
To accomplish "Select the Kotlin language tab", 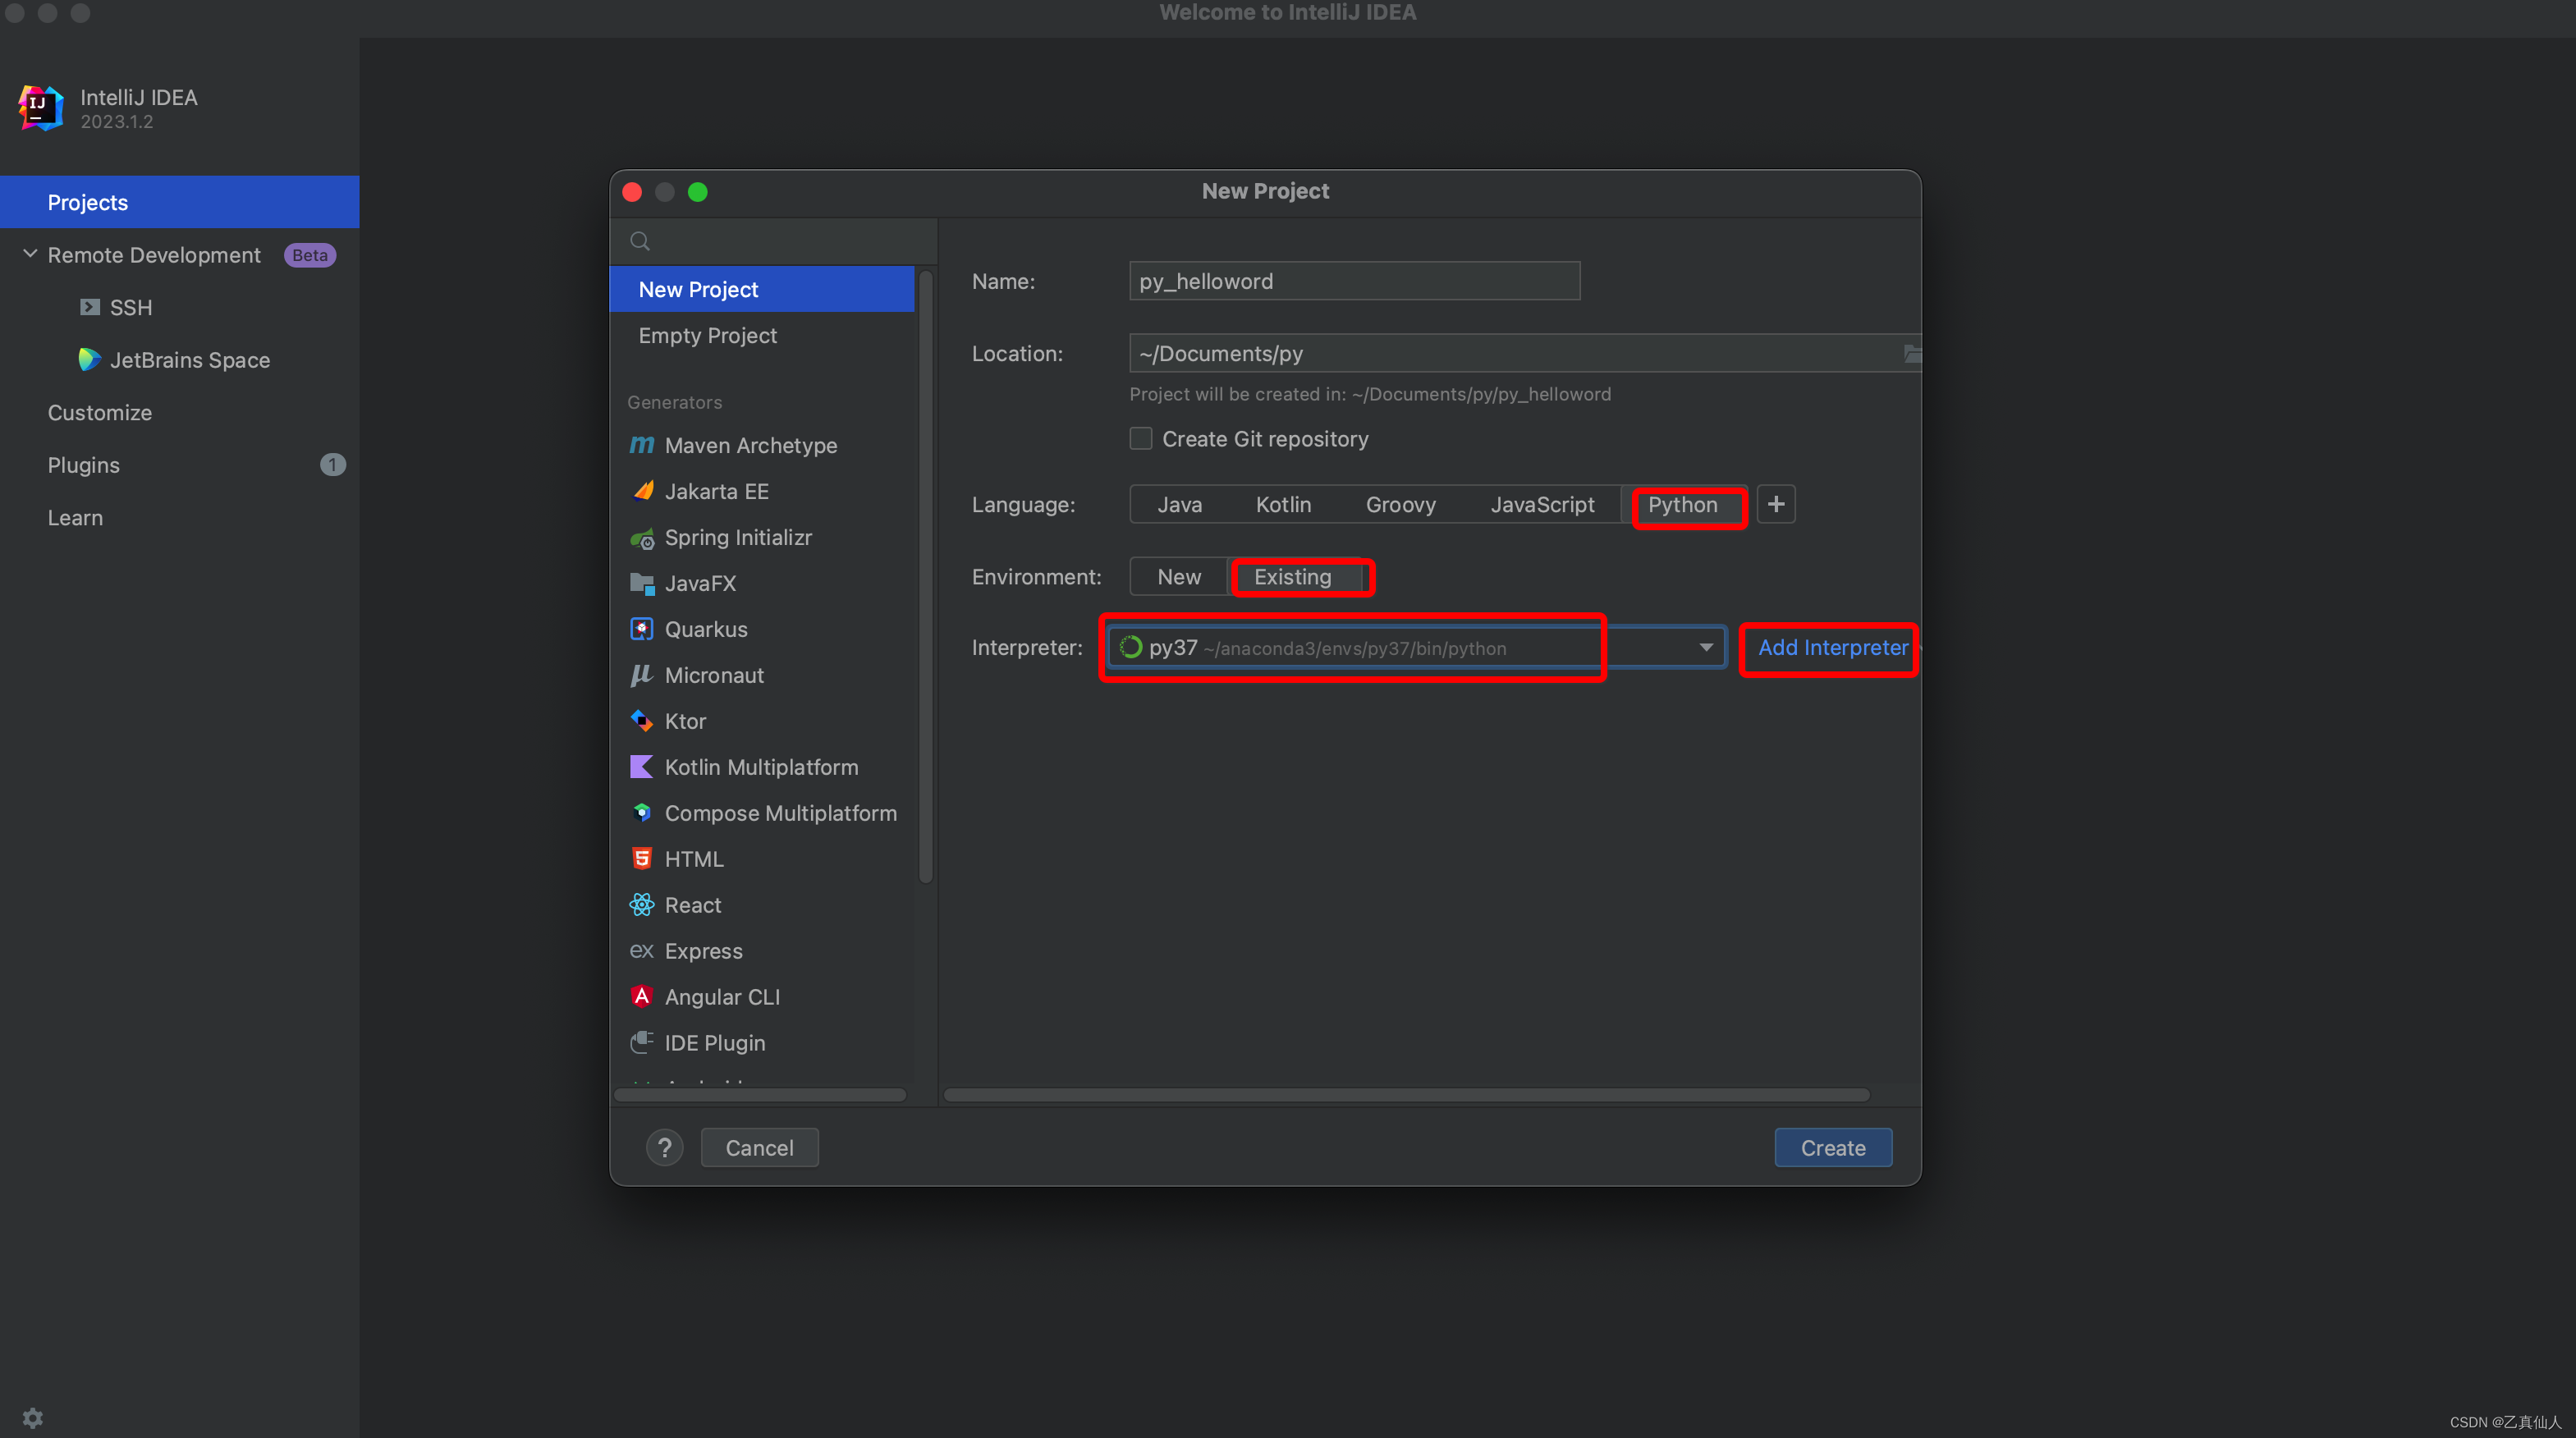I will click(1283, 504).
